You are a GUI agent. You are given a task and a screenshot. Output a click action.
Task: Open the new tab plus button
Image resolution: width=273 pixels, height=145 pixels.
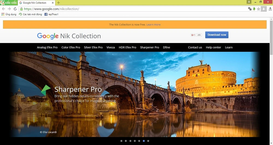point(58,3)
